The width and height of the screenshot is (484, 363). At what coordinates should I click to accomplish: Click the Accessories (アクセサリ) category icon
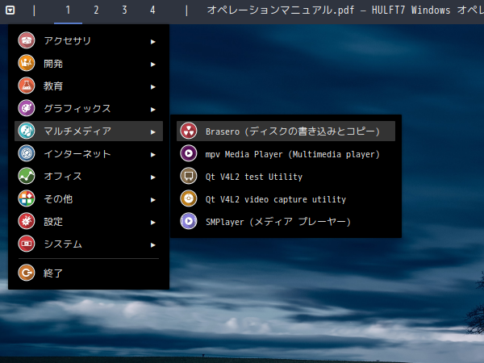pos(27,40)
